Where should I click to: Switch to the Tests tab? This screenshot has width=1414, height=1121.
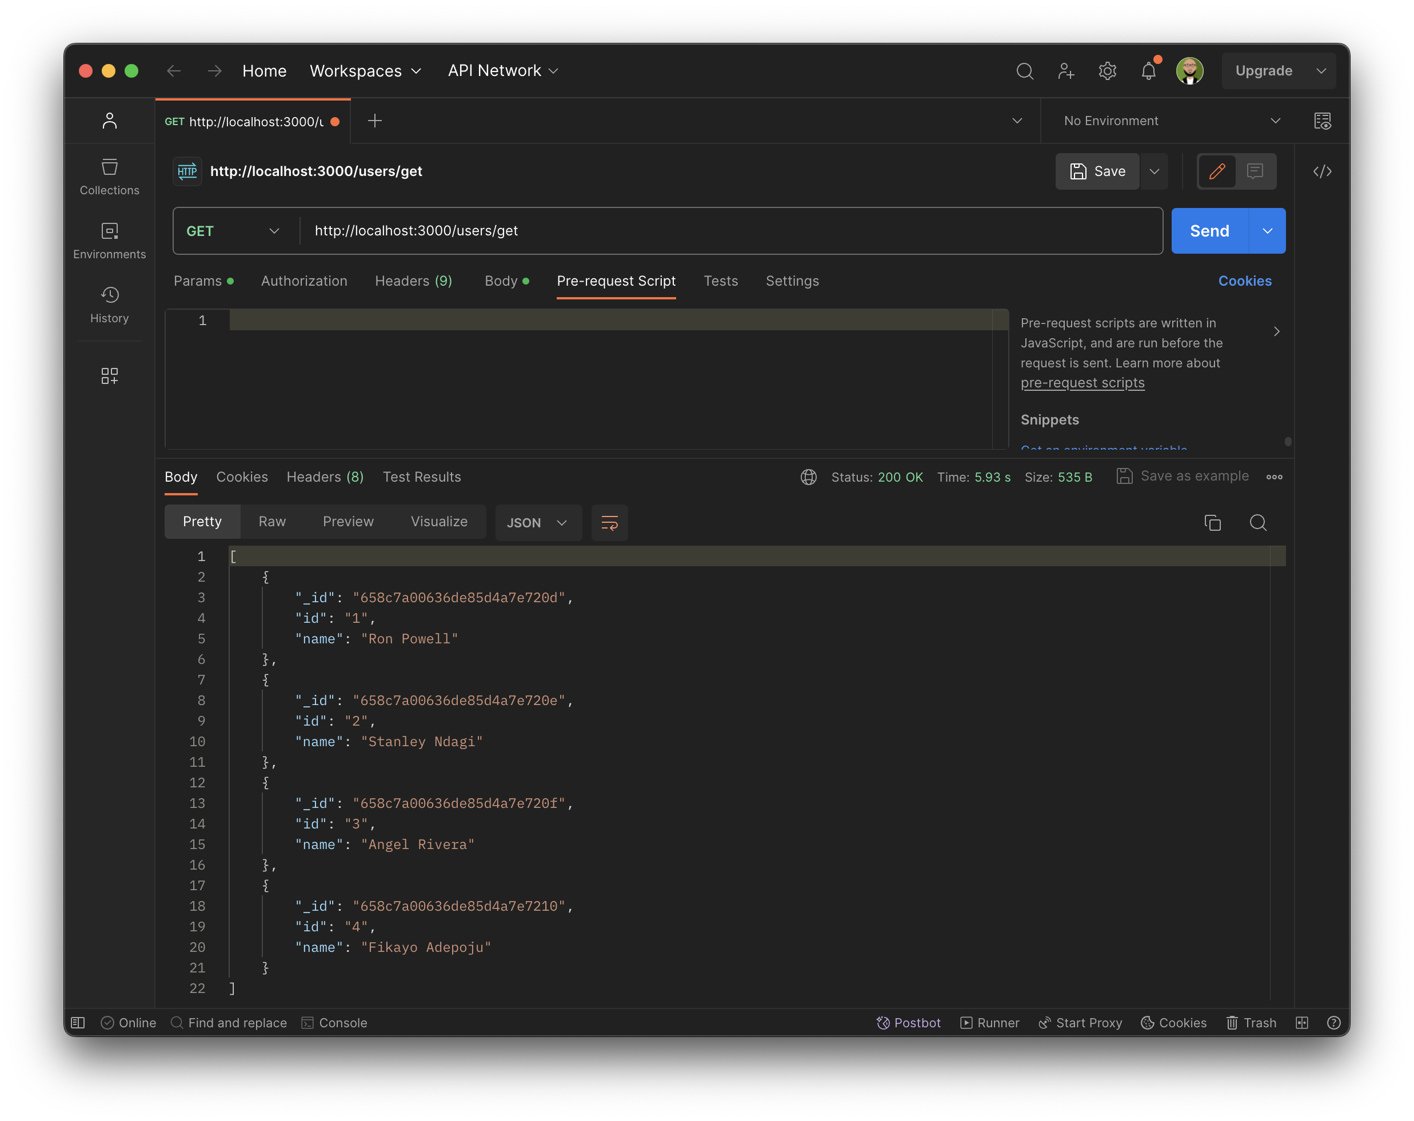coord(721,281)
